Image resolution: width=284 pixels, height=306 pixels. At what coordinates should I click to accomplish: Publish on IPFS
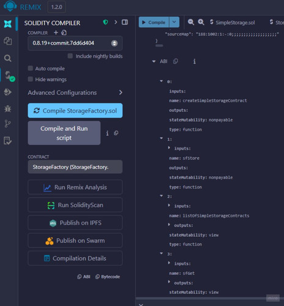(x=75, y=223)
